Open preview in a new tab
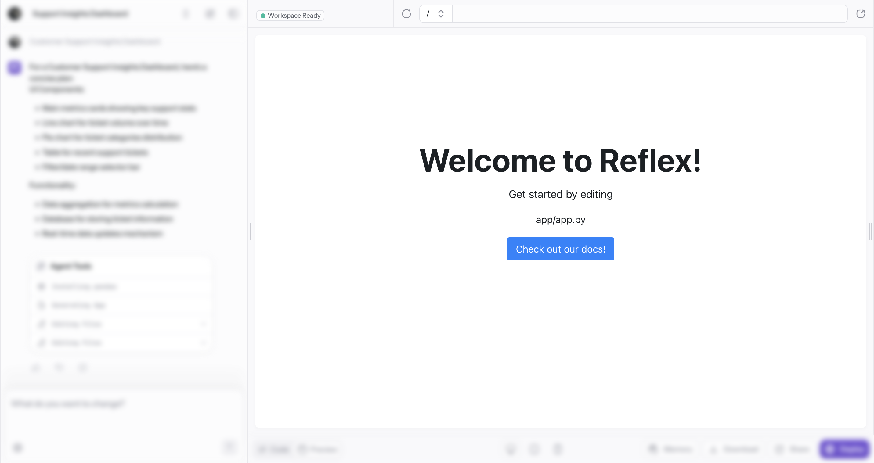The height and width of the screenshot is (463, 874). 861,14
